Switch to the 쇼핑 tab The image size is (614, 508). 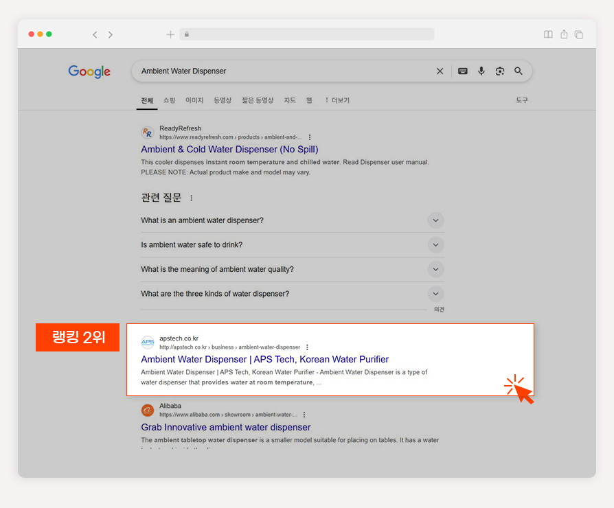pos(169,100)
